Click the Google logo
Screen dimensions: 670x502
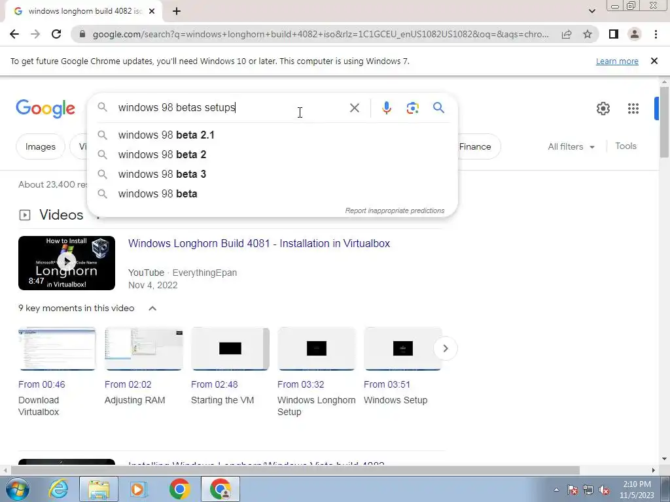point(45,109)
